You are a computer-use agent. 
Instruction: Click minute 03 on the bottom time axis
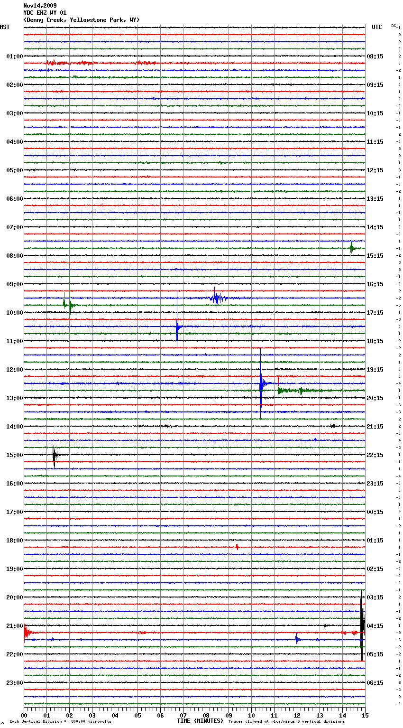click(92, 715)
